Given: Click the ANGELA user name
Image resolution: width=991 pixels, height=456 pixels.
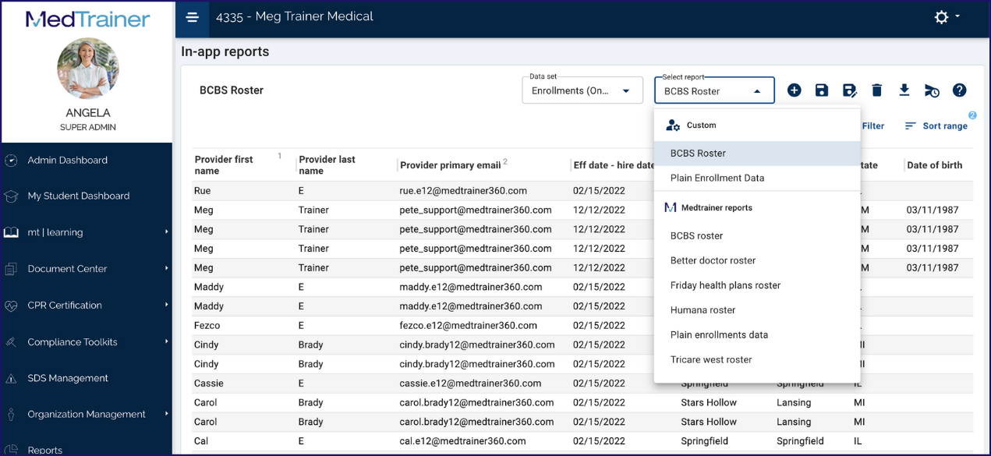Looking at the screenshot, I should pos(88,113).
